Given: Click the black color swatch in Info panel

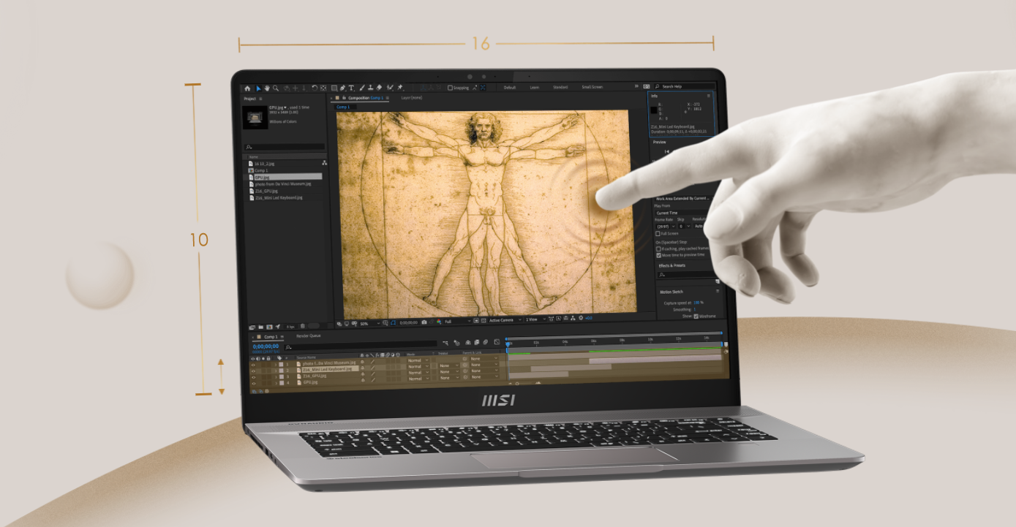Looking at the screenshot, I should tap(655, 110).
